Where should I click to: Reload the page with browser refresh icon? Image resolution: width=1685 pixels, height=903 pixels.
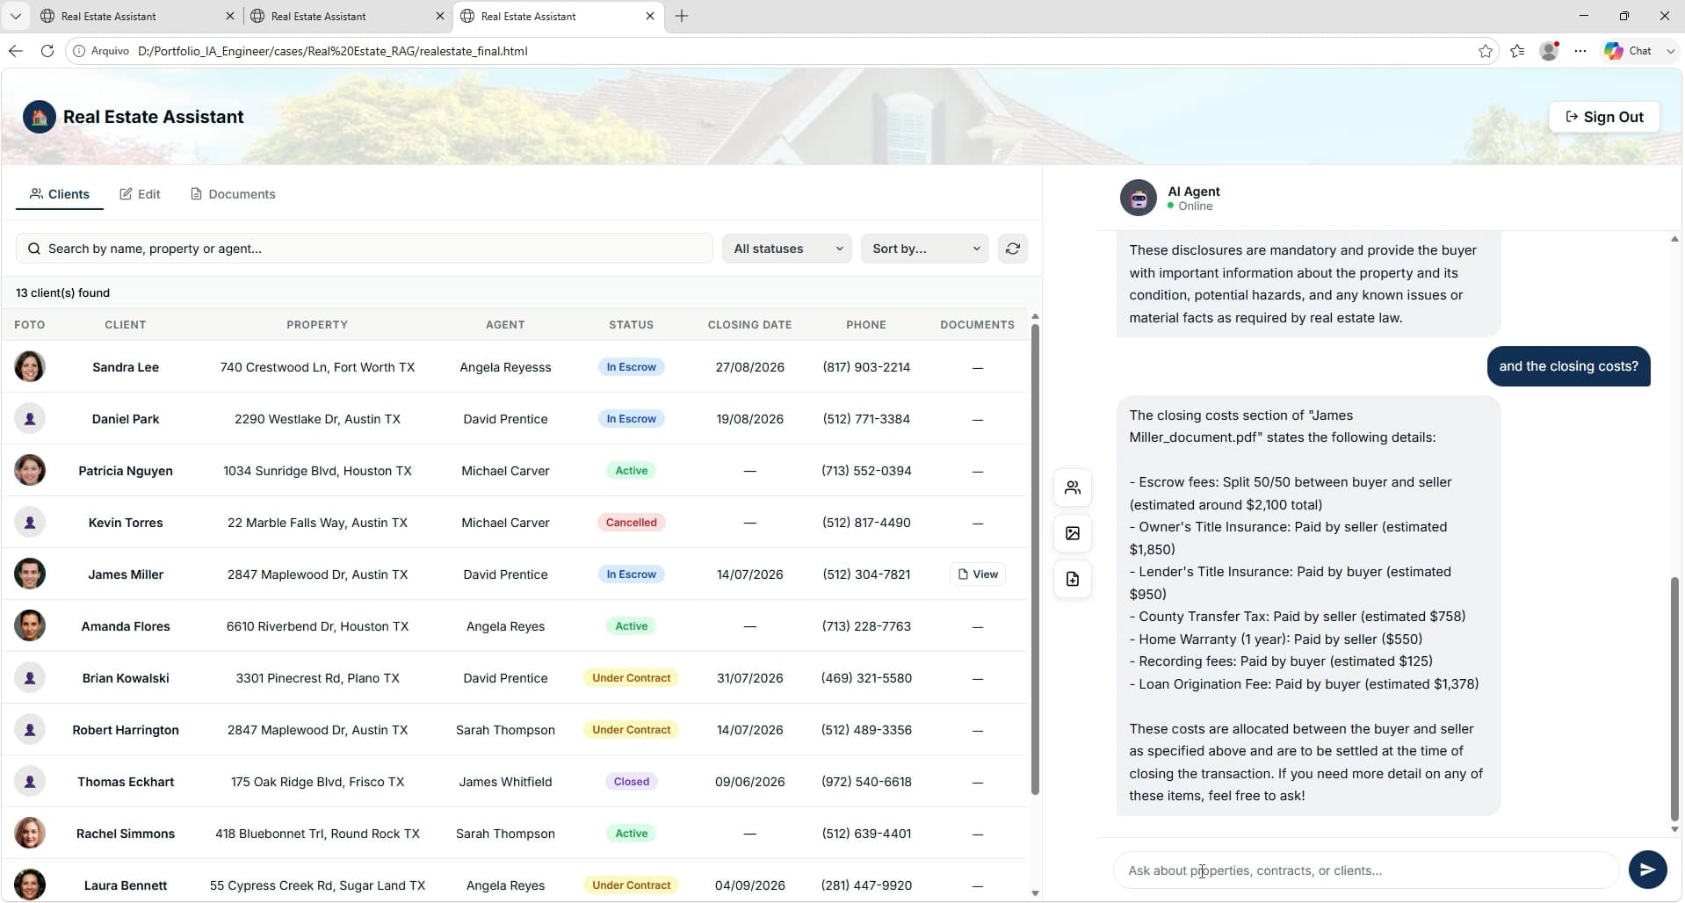point(47,51)
